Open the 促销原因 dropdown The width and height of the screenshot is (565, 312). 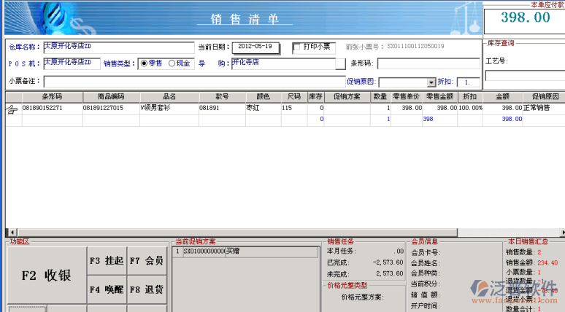431,82
